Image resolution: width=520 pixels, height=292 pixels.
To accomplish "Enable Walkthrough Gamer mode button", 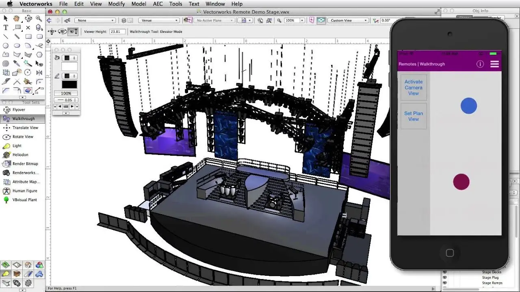I will (52, 31).
